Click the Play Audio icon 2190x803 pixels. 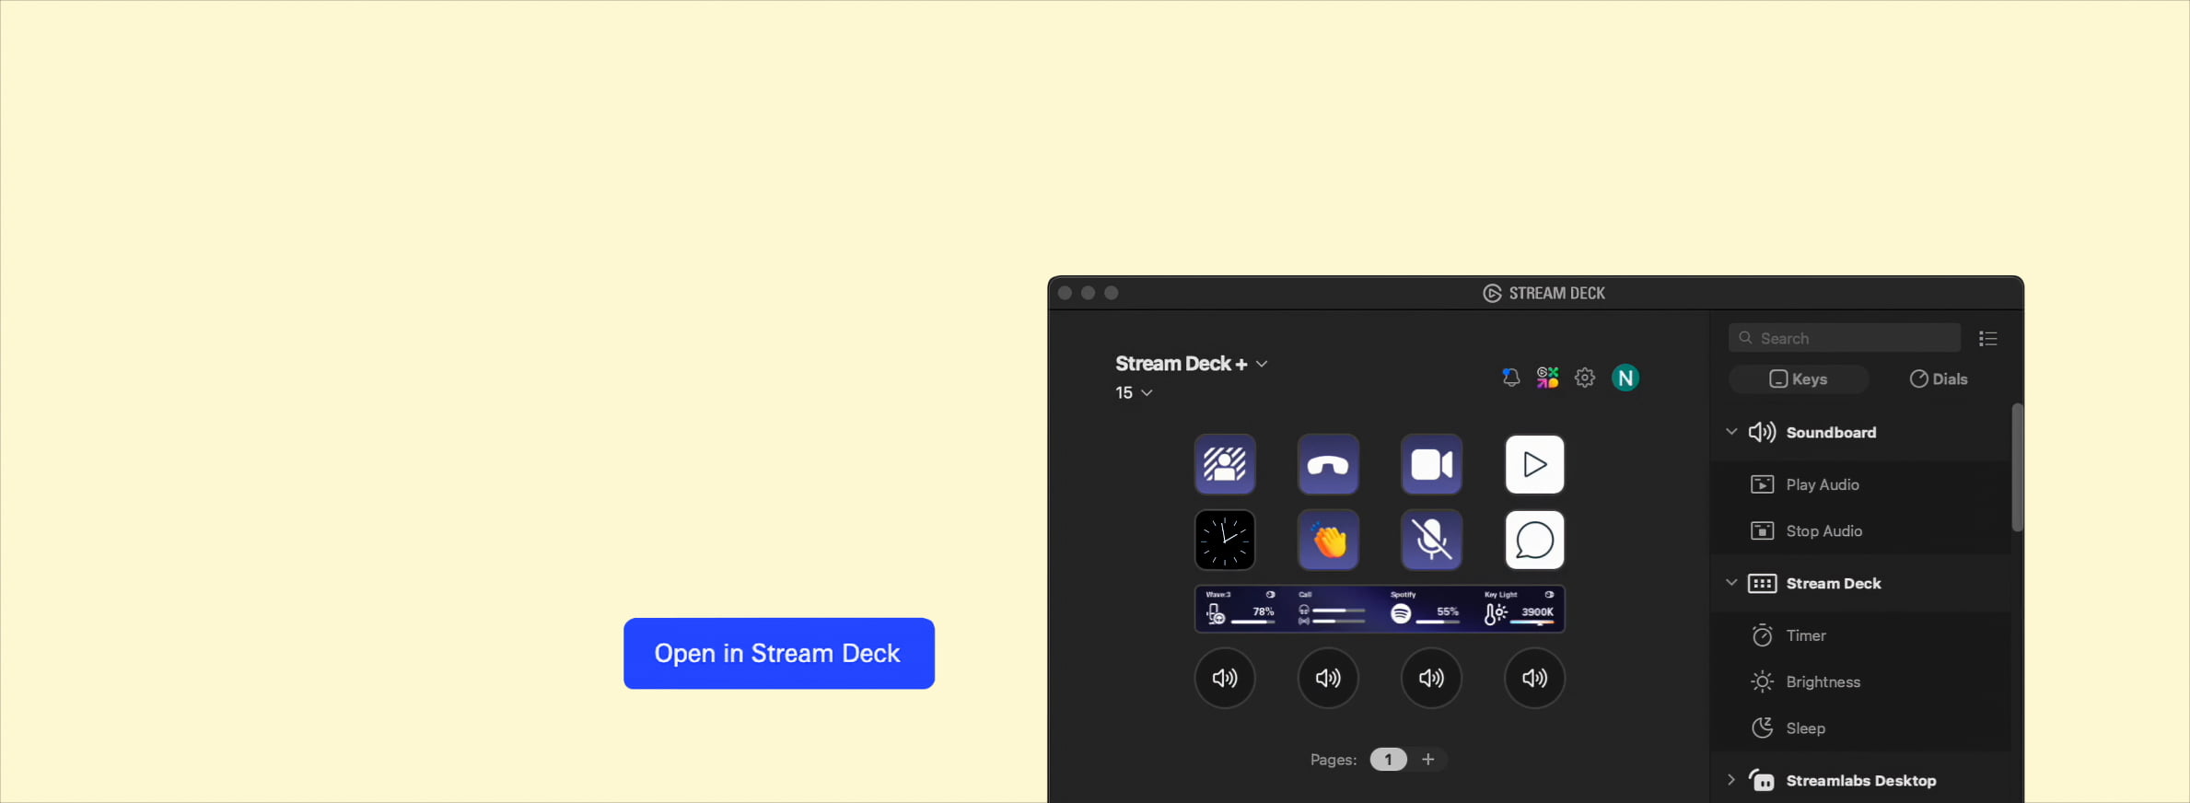[1762, 484]
